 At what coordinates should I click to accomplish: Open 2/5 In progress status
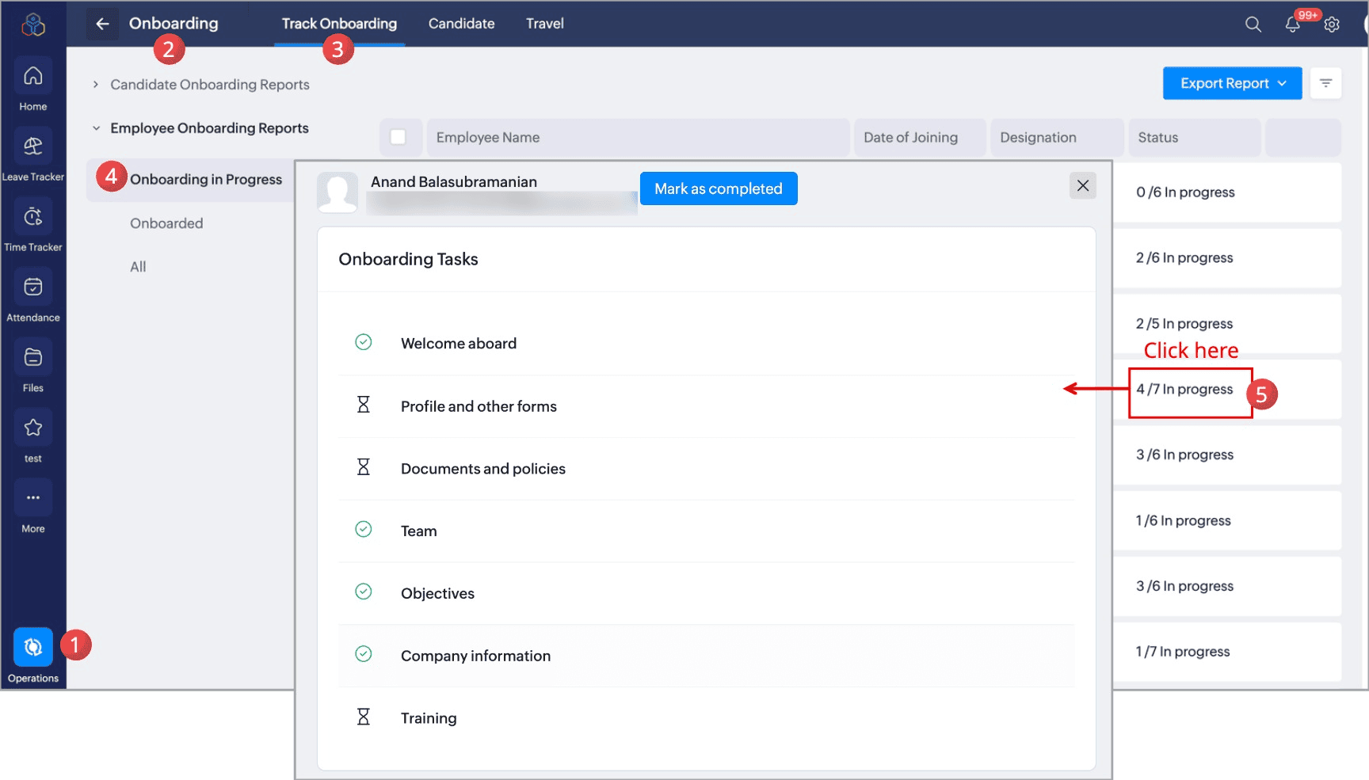click(x=1184, y=324)
